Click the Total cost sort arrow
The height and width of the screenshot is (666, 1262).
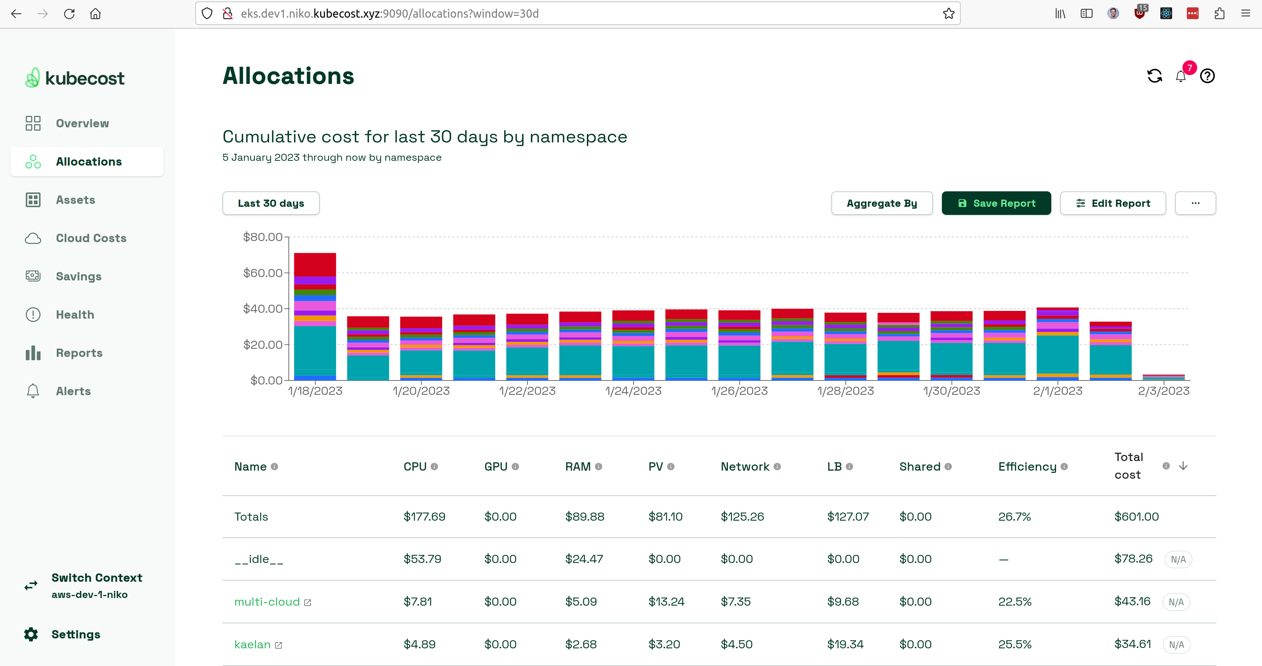coord(1183,466)
